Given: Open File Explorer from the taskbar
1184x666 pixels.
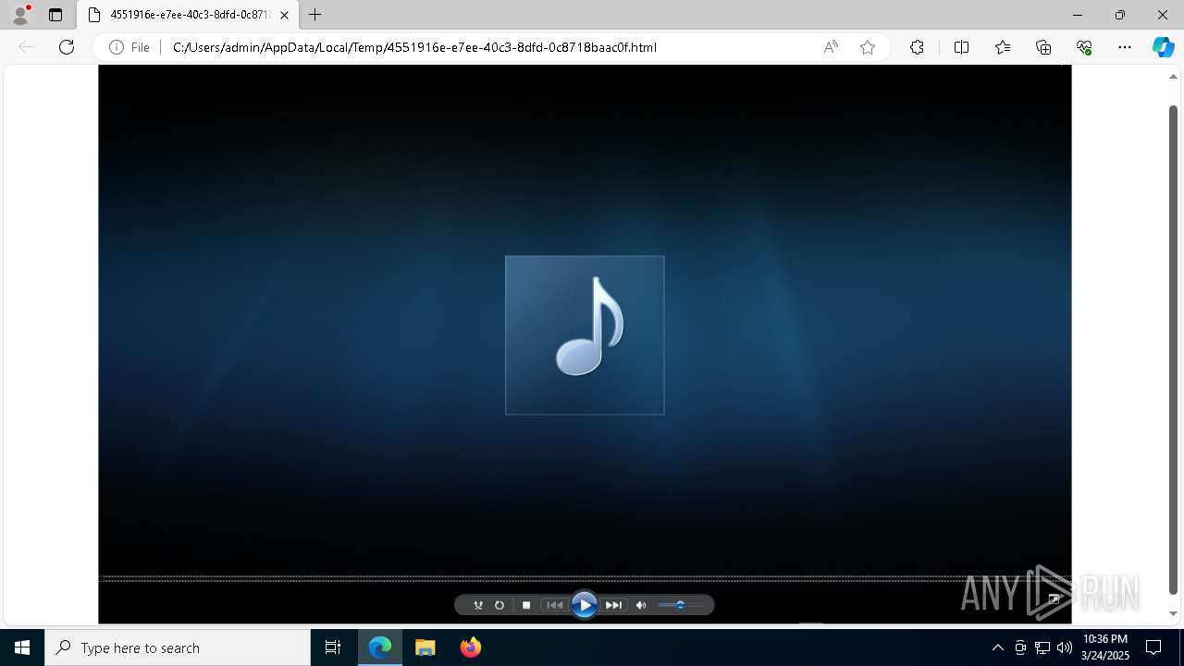Looking at the screenshot, I should [425, 647].
